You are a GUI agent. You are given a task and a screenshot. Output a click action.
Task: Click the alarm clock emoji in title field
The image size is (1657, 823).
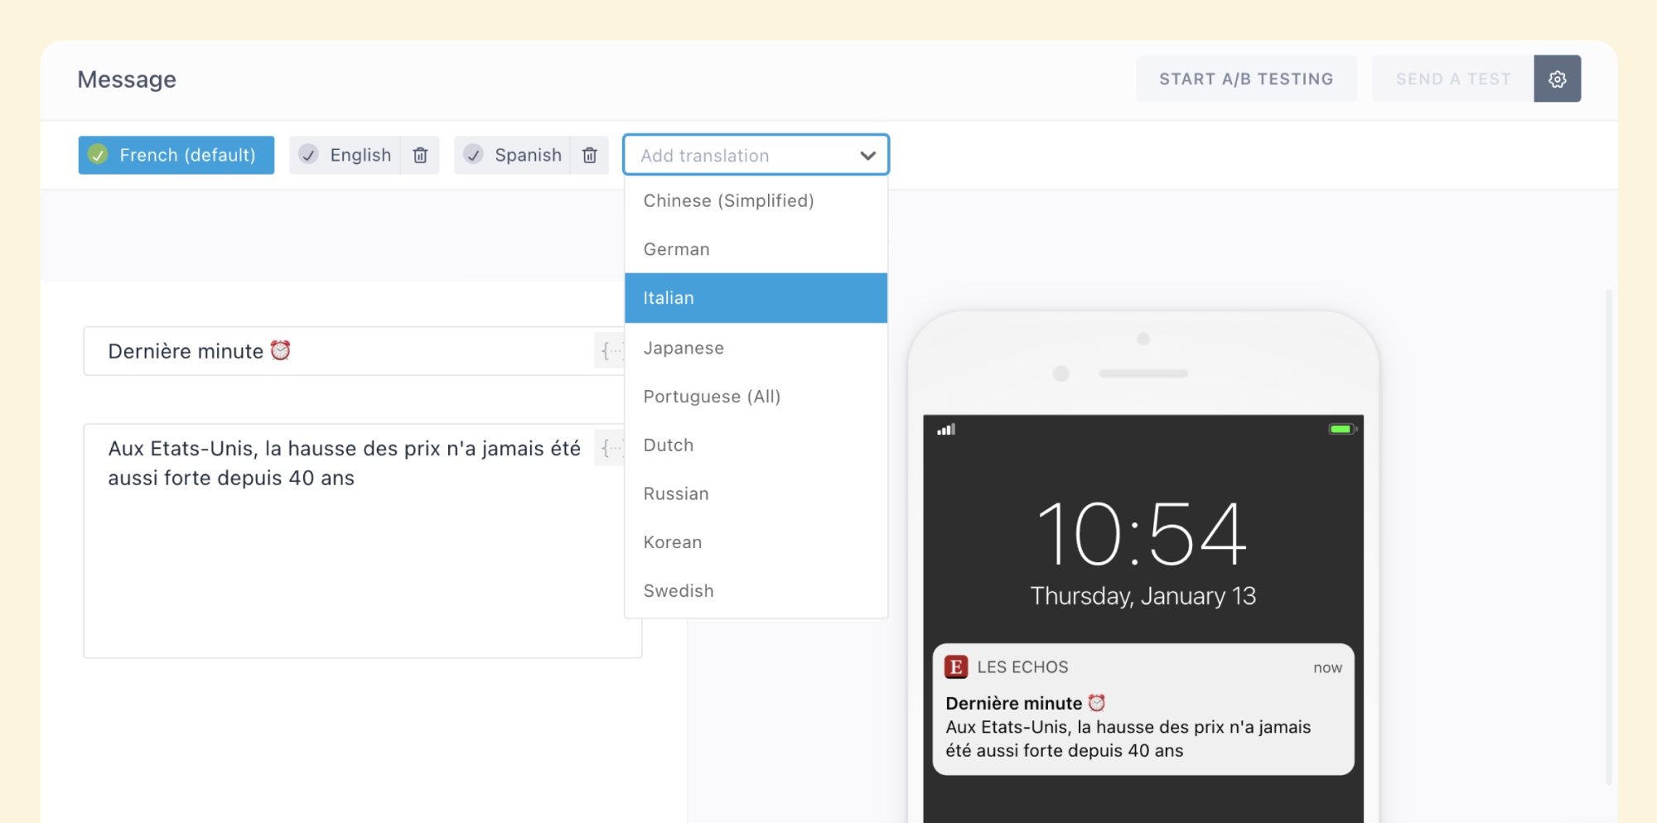point(281,350)
